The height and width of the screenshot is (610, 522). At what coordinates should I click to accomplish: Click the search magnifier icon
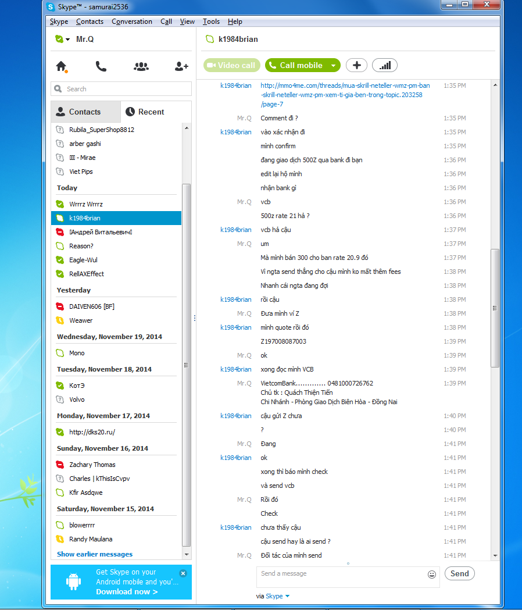pos(58,89)
